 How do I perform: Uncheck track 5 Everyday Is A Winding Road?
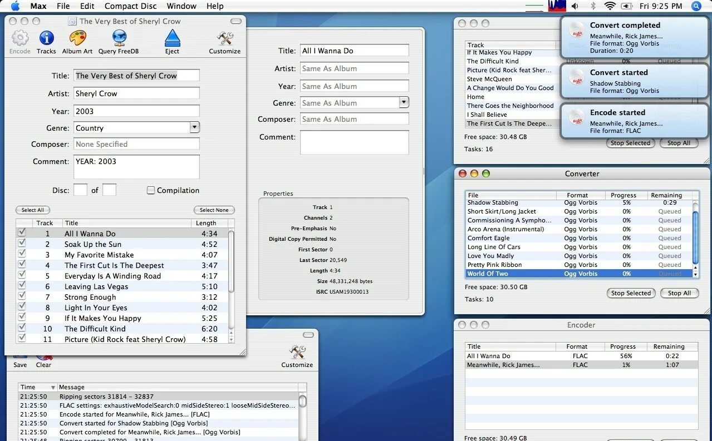coord(22,275)
